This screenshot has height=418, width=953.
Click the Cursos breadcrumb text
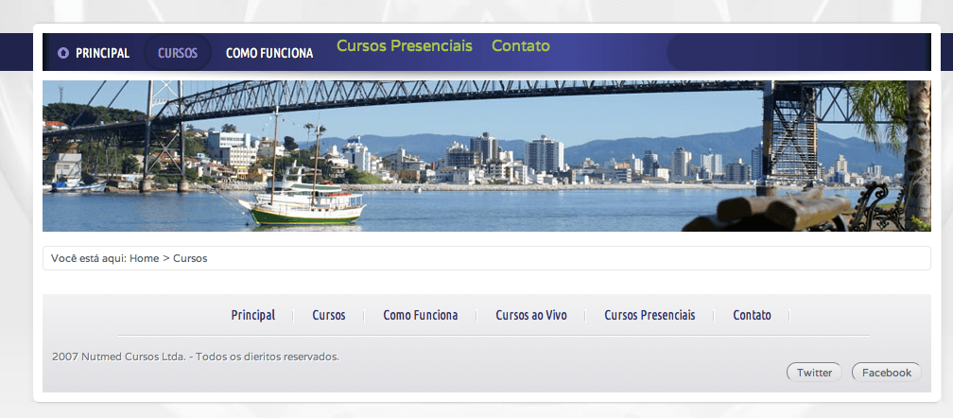click(x=190, y=258)
